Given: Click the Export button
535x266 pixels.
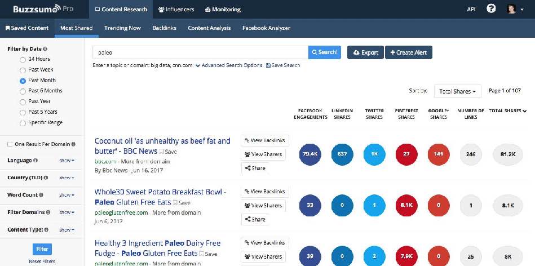Looking at the screenshot, I should click(365, 52).
